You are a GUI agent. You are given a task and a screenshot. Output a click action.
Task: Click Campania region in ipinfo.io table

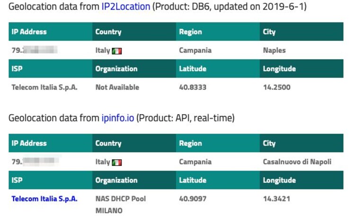pos(195,162)
